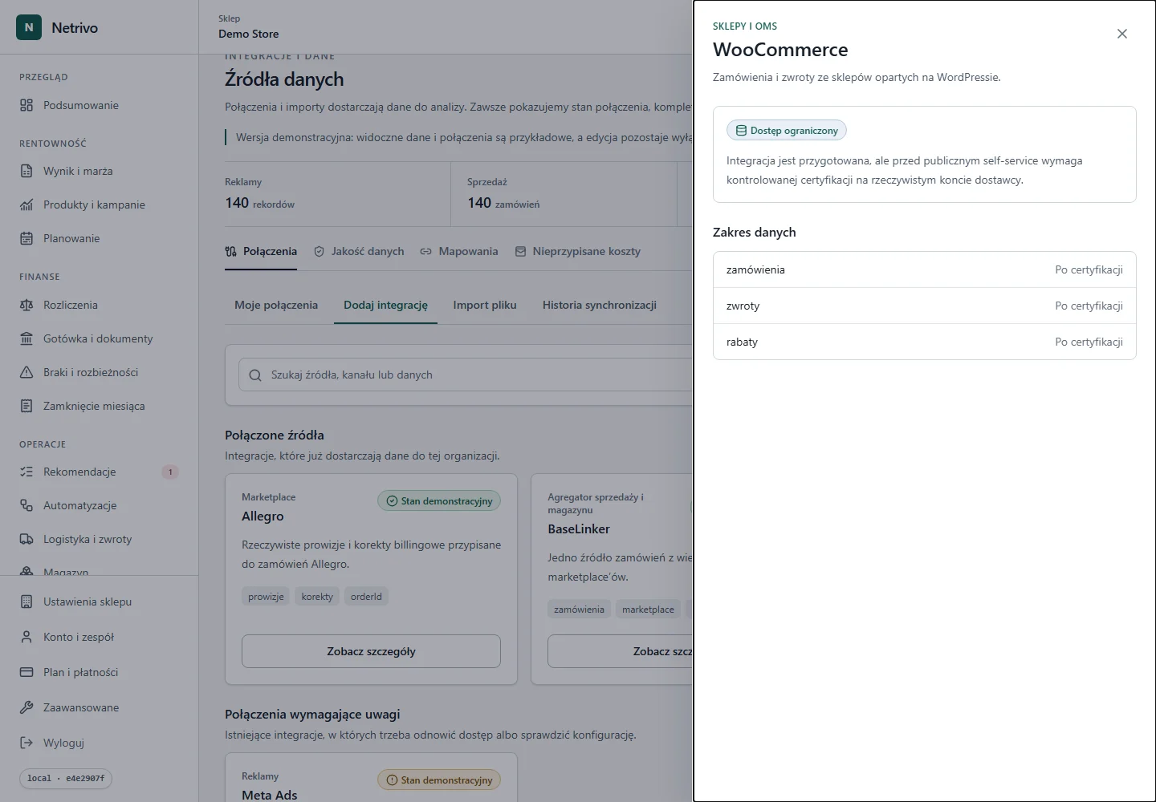
Task: Click the Demo Store shop name
Action: click(x=249, y=34)
